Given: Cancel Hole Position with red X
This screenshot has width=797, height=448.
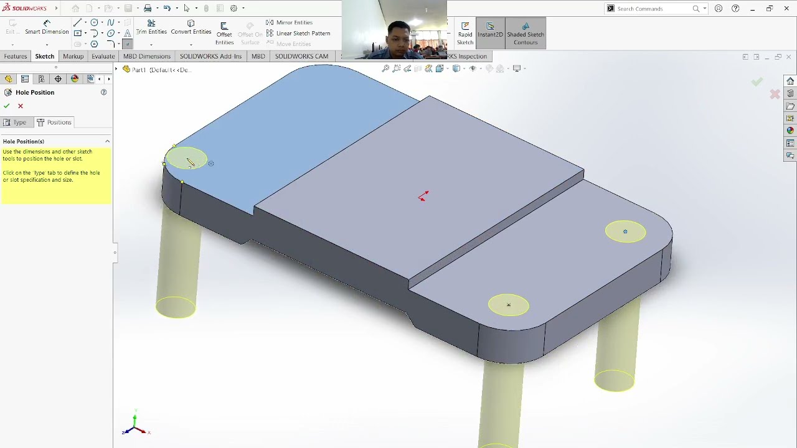Looking at the screenshot, I should (21, 106).
